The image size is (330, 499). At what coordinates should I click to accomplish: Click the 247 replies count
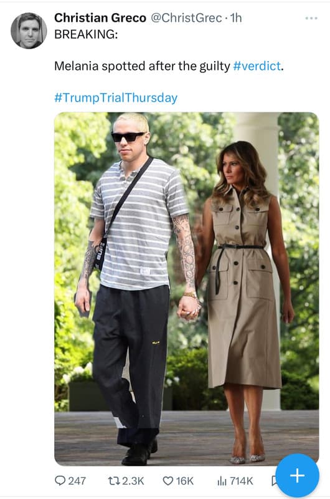click(77, 480)
